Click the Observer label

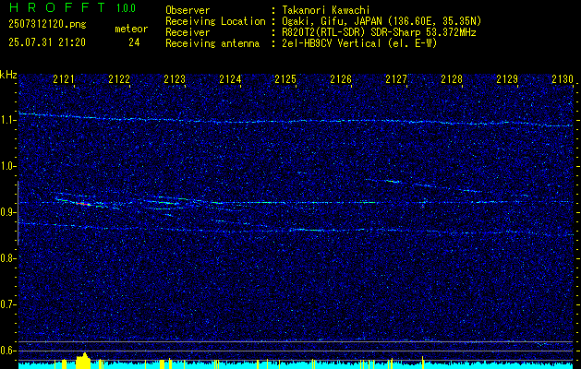[x=188, y=10]
